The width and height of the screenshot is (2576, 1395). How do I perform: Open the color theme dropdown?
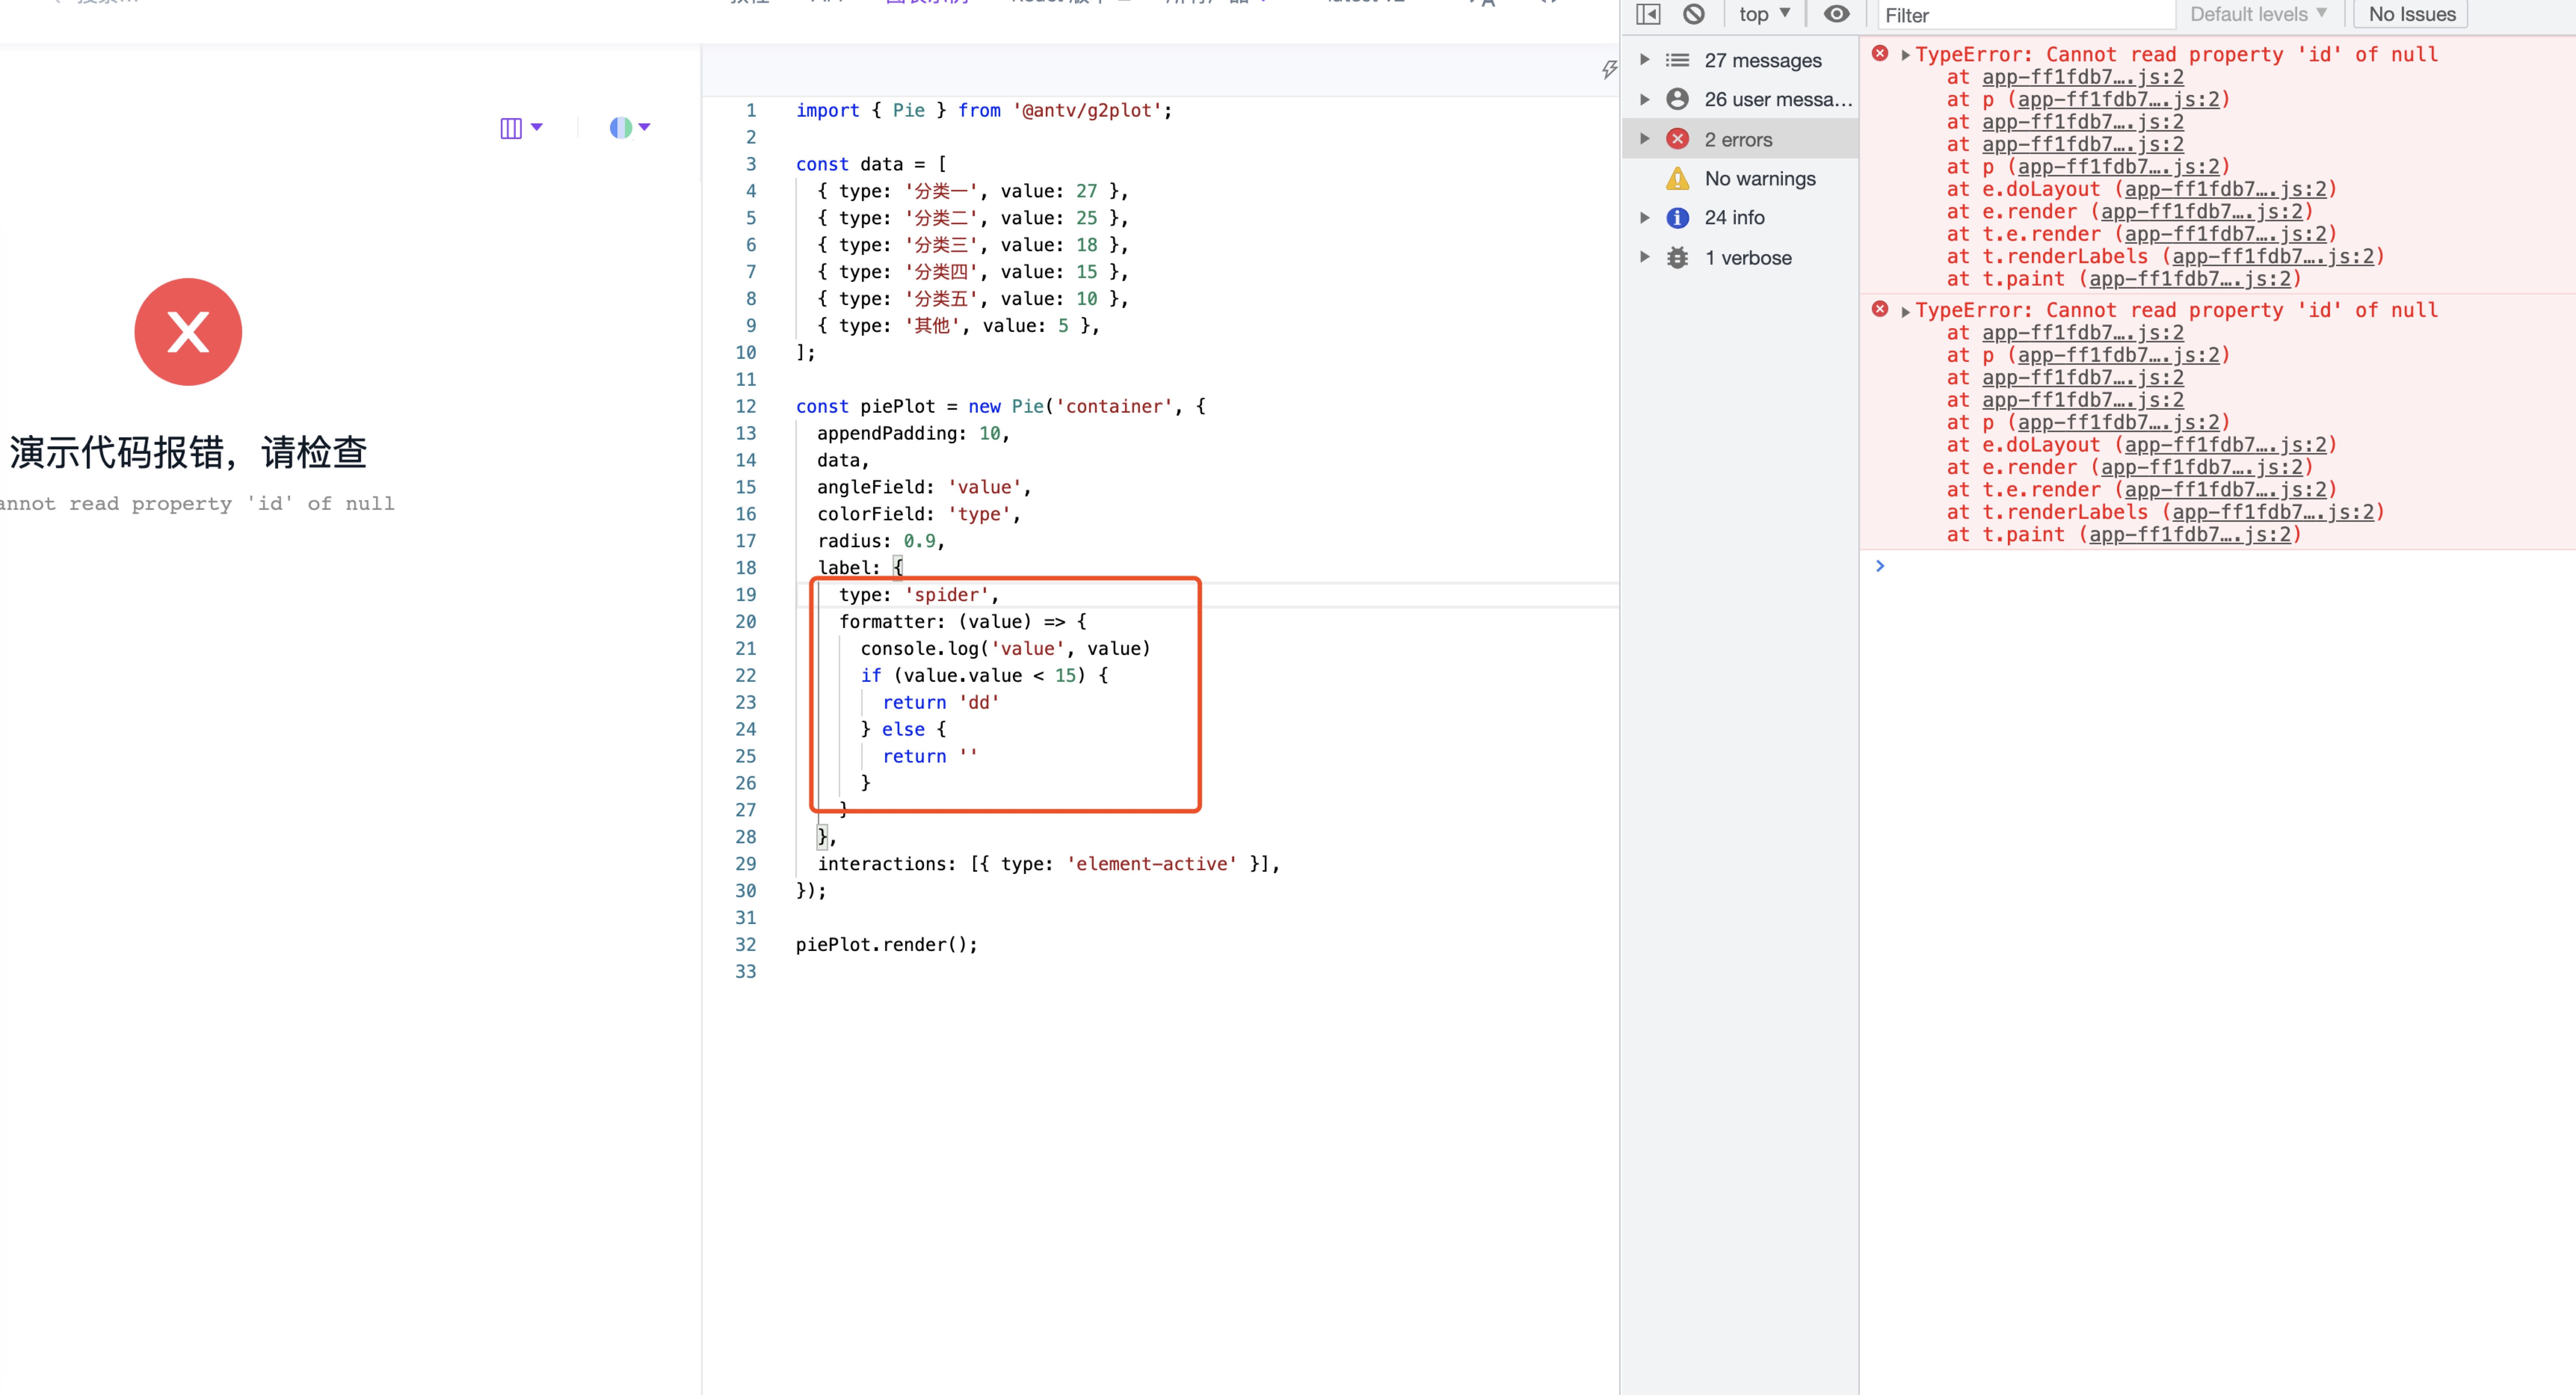[630, 128]
